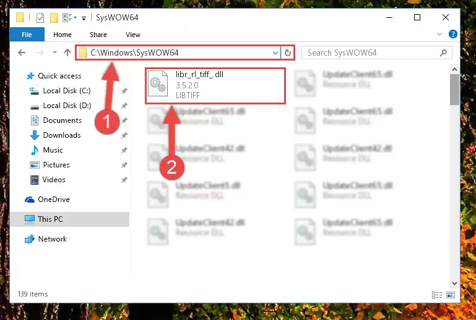The image size is (476, 320).
Task: Open Windows Explorer help icon
Action: [x=452, y=34]
